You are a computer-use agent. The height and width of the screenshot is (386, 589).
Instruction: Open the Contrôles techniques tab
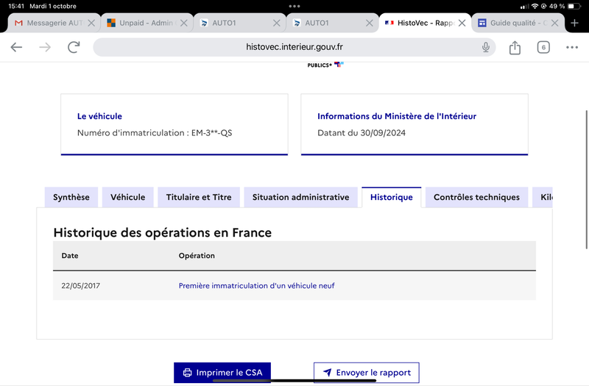tap(476, 197)
